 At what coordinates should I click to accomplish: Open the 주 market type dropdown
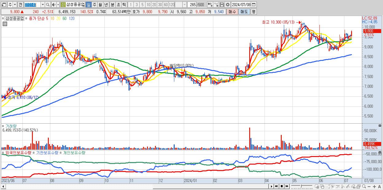click(15, 5)
